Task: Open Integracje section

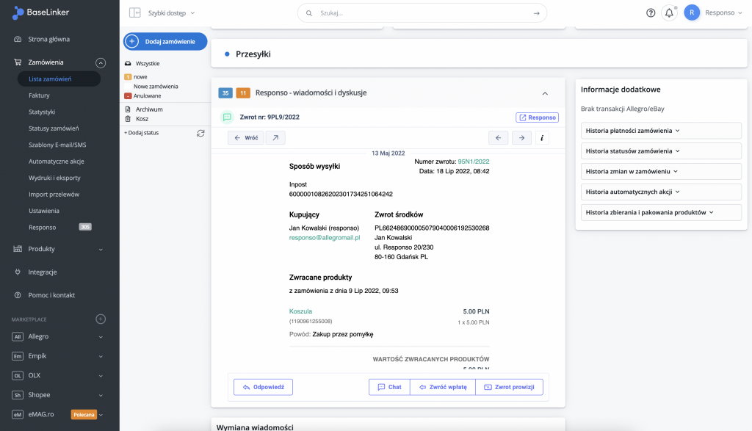Action: [x=42, y=272]
